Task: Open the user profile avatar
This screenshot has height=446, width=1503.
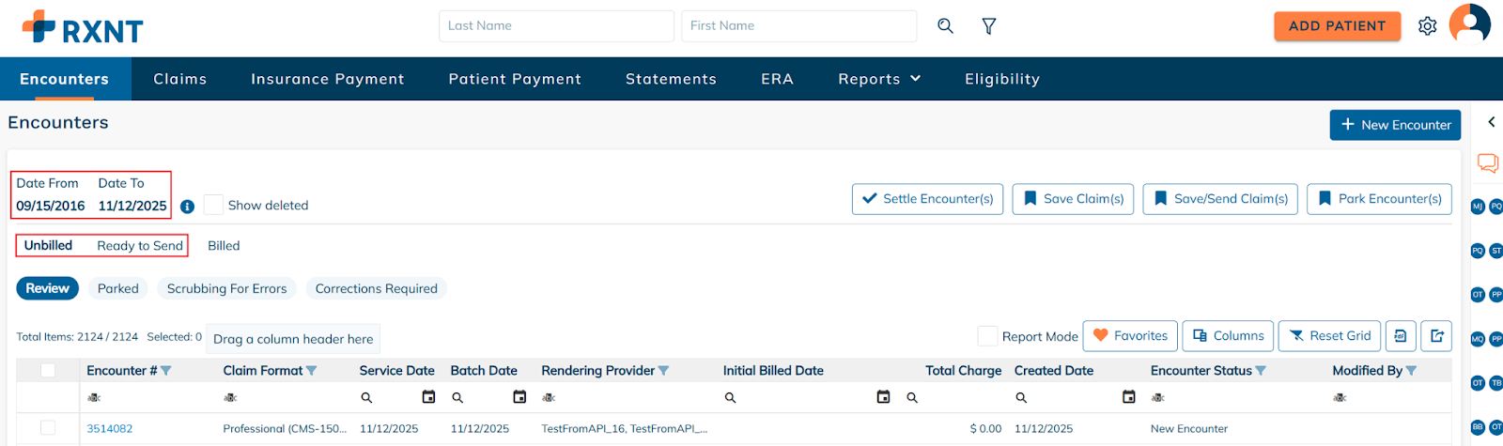Action: [1469, 23]
